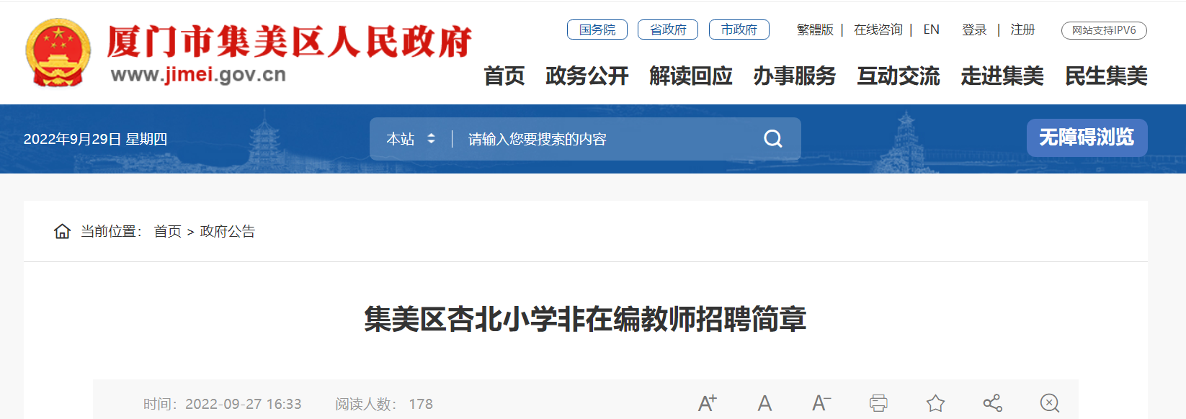Open the 办事服务 menu
This screenshot has width=1186, height=419.
pyautogui.click(x=795, y=76)
